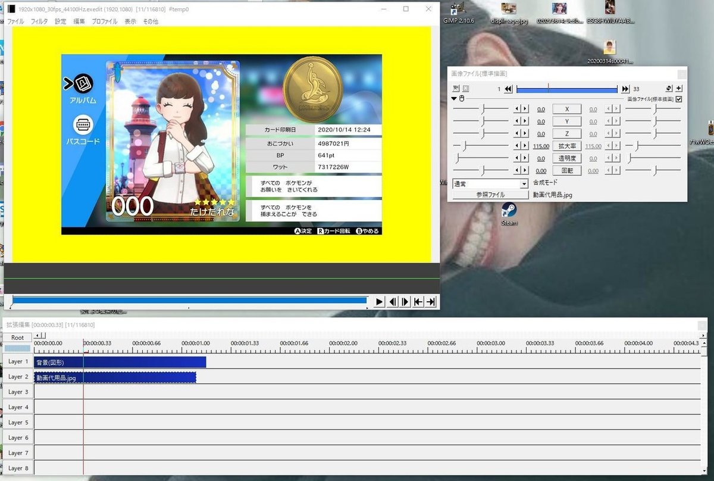Image resolution: width=714 pixels, height=481 pixels.
Task: Click the left 透明度 slider
Action: coord(481,158)
